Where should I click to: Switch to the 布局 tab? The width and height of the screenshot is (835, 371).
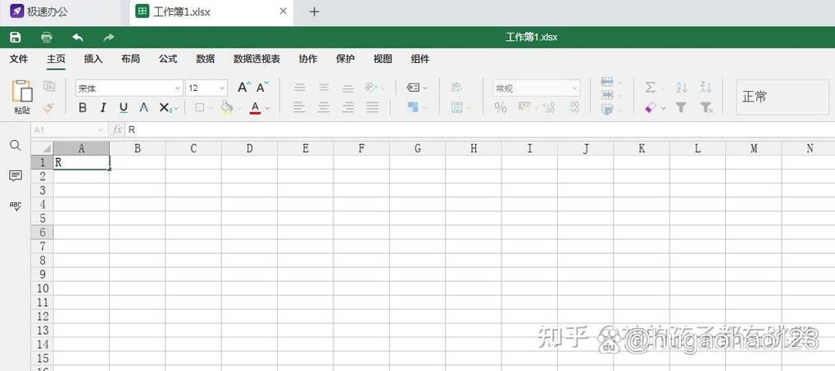point(130,59)
